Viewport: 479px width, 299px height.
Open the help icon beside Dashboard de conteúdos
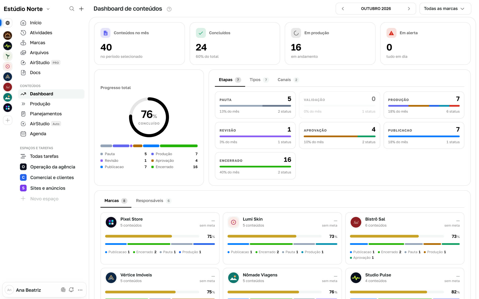pos(169,9)
